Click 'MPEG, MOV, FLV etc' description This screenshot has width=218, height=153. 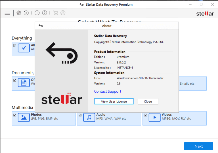coord(176,118)
